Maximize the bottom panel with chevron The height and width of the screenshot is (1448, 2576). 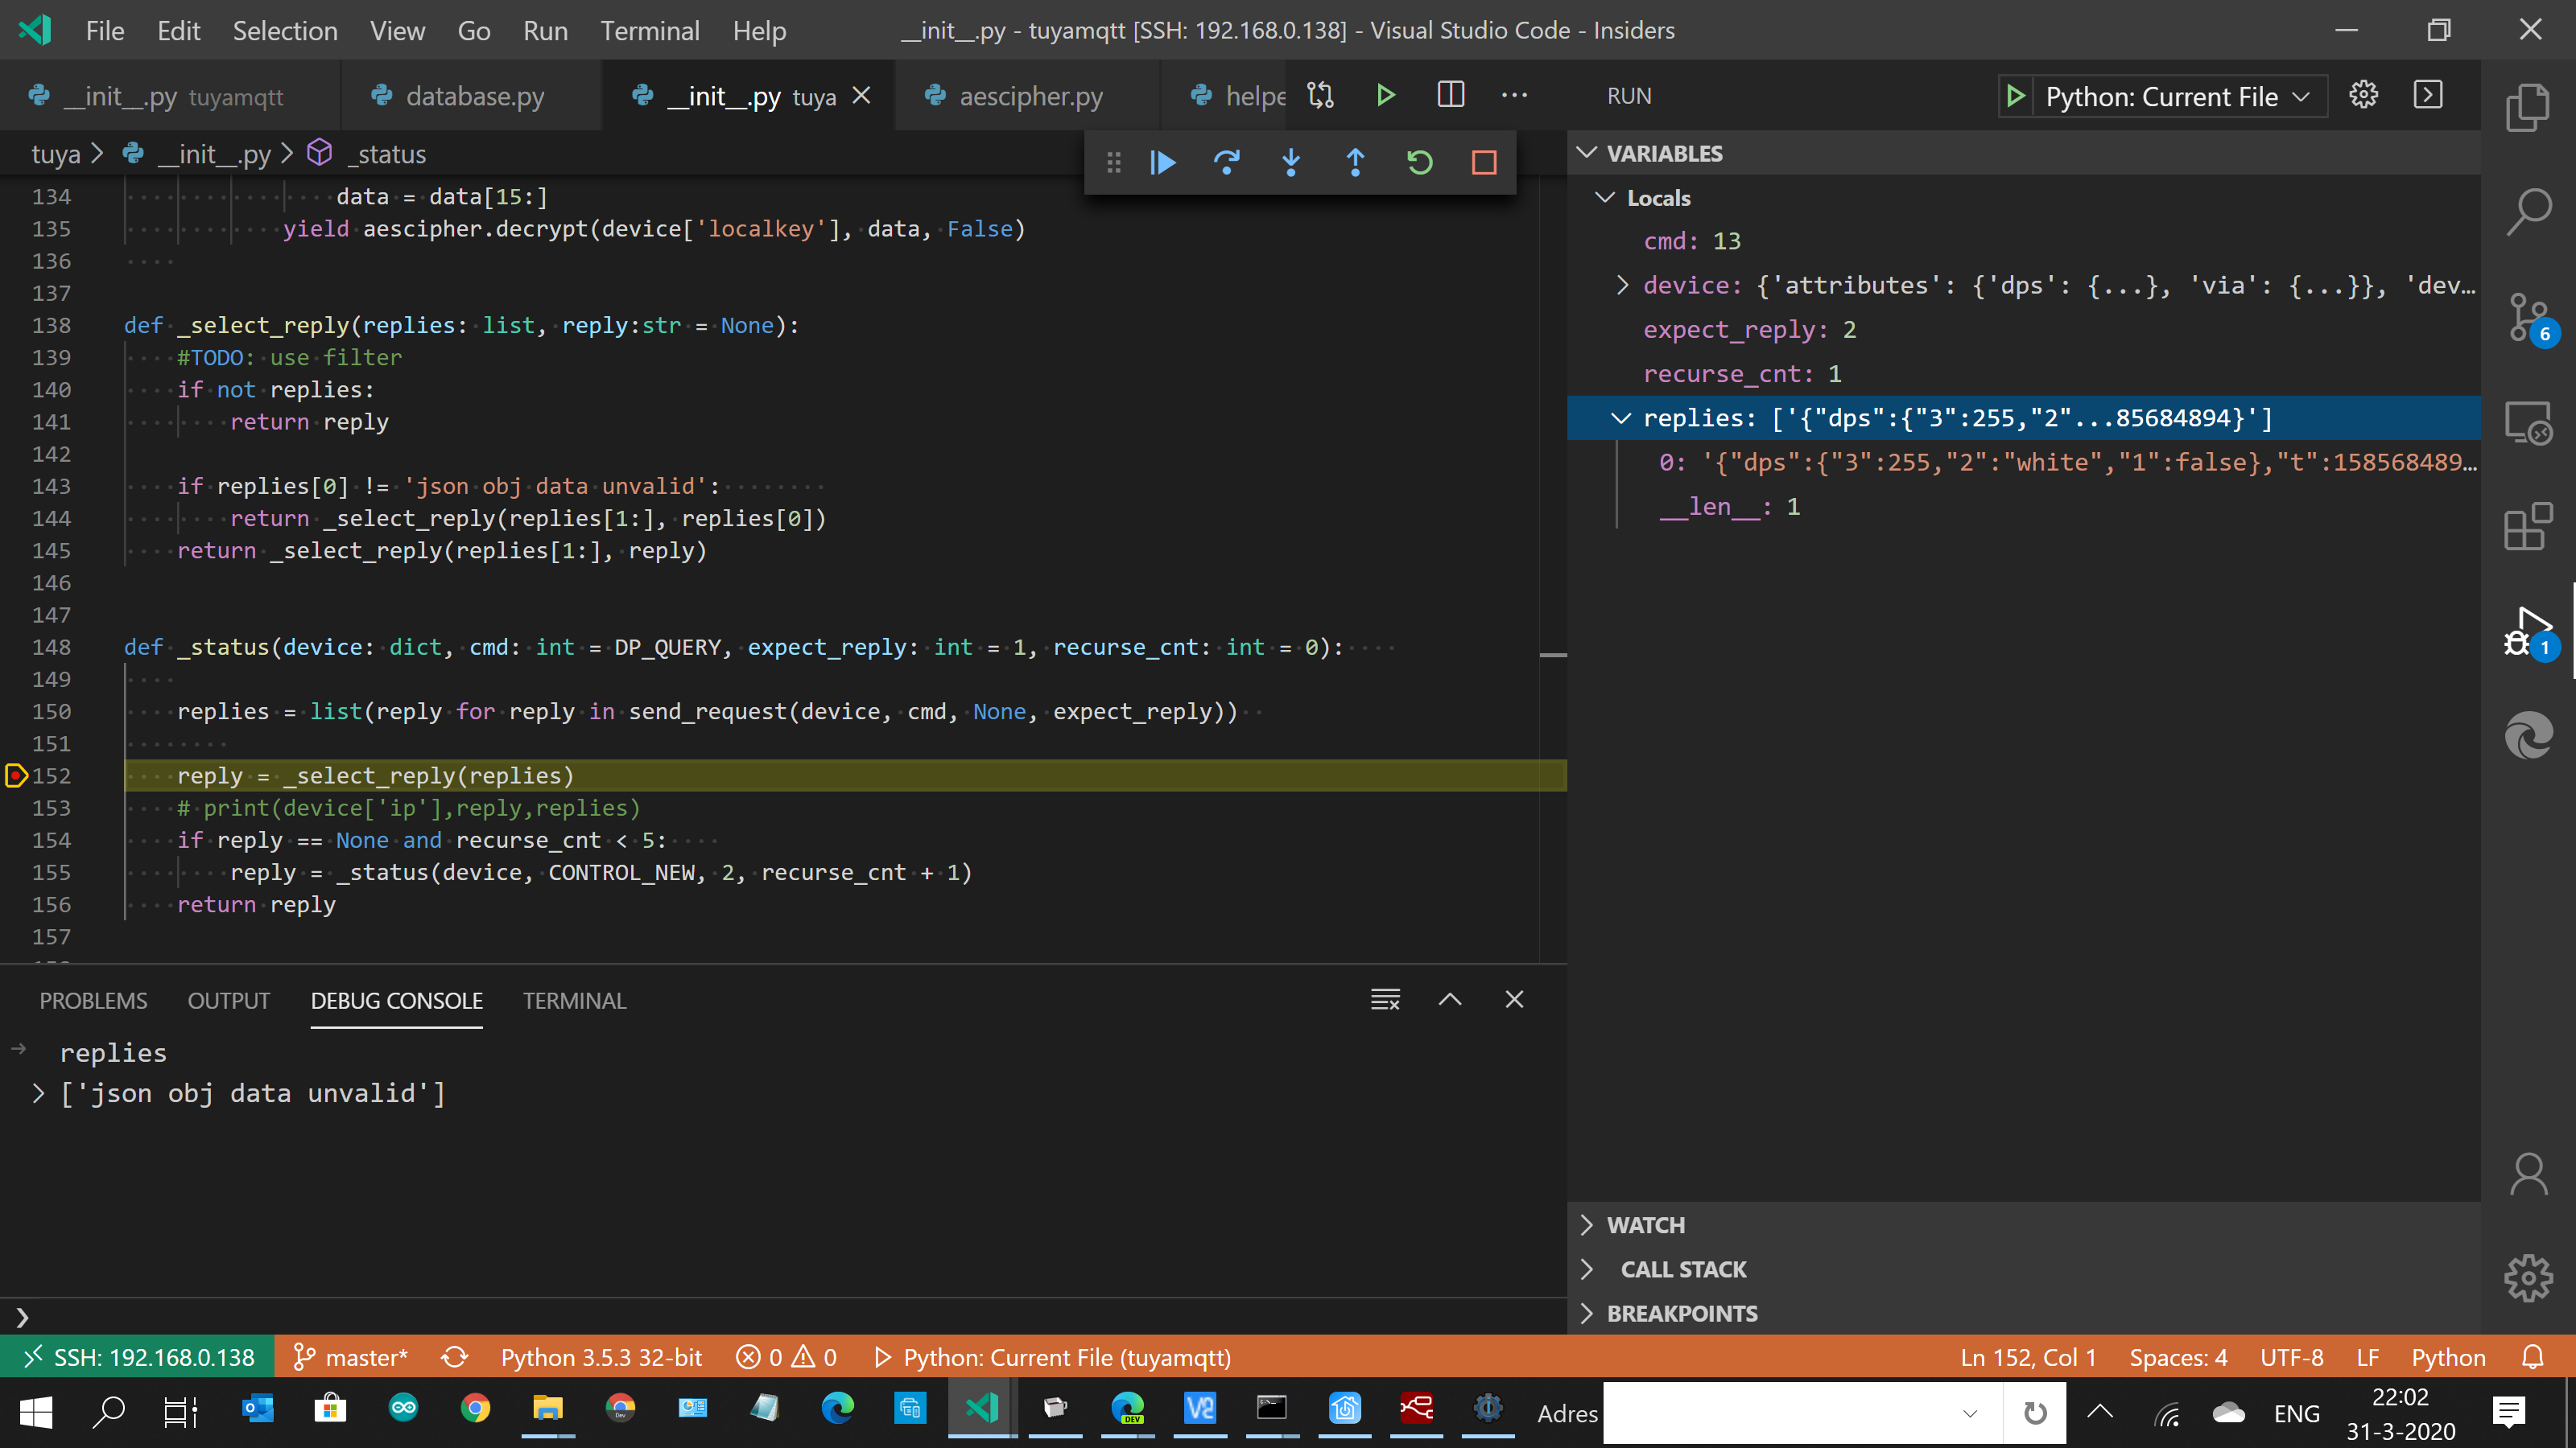tap(1450, 998)
